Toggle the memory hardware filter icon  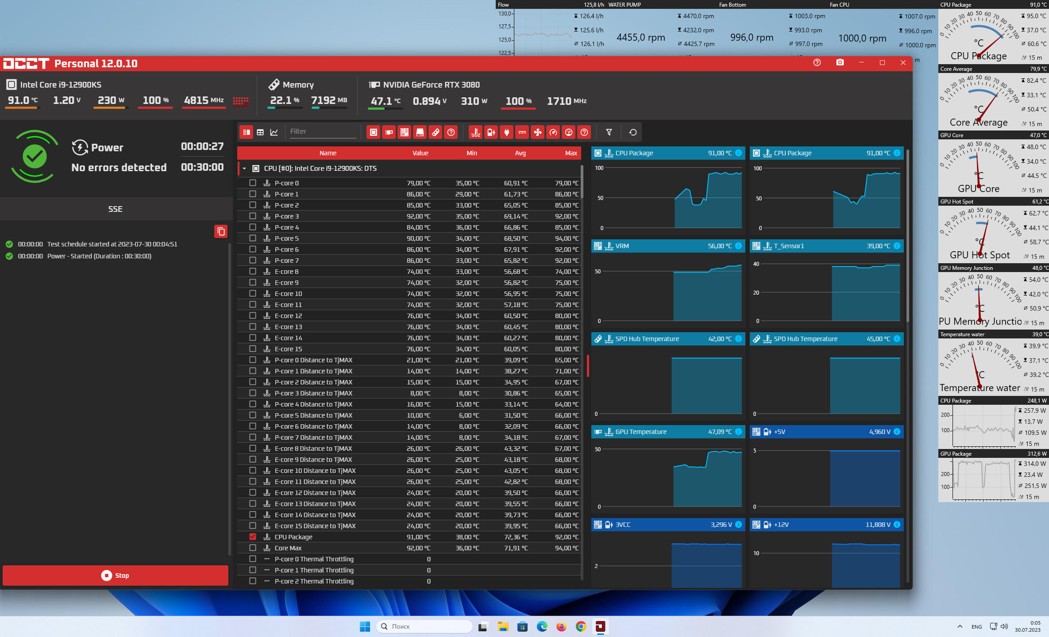pyautogui.click(x=436, y=132)
